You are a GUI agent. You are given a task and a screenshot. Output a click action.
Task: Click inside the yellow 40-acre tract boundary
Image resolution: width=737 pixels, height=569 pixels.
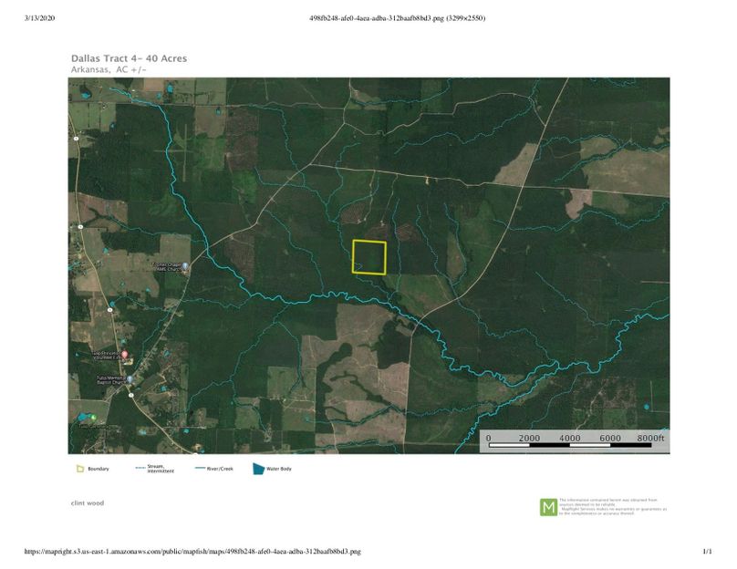tap(369, 256)
